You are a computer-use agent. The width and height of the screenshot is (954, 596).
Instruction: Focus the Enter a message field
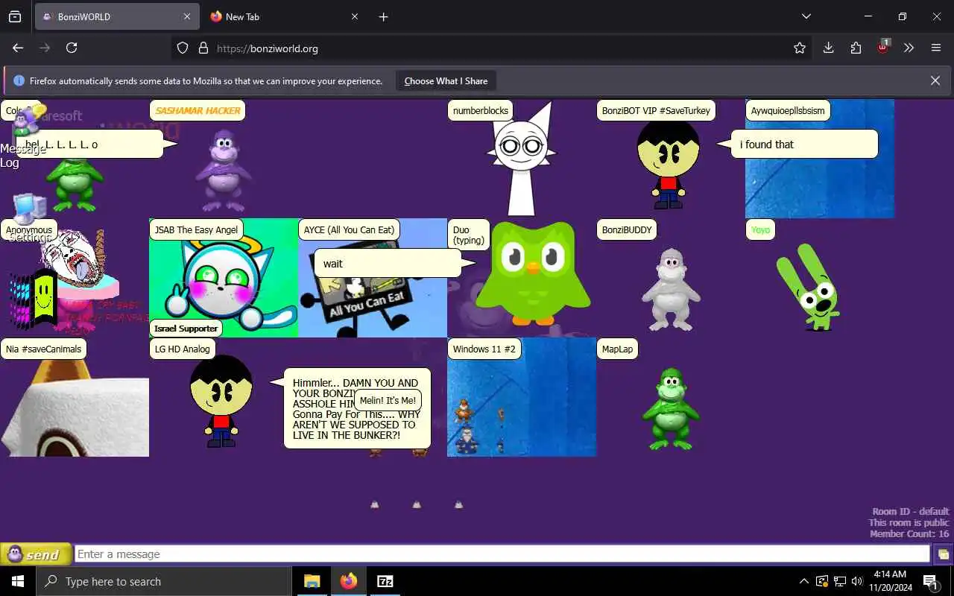click(502, 554)
